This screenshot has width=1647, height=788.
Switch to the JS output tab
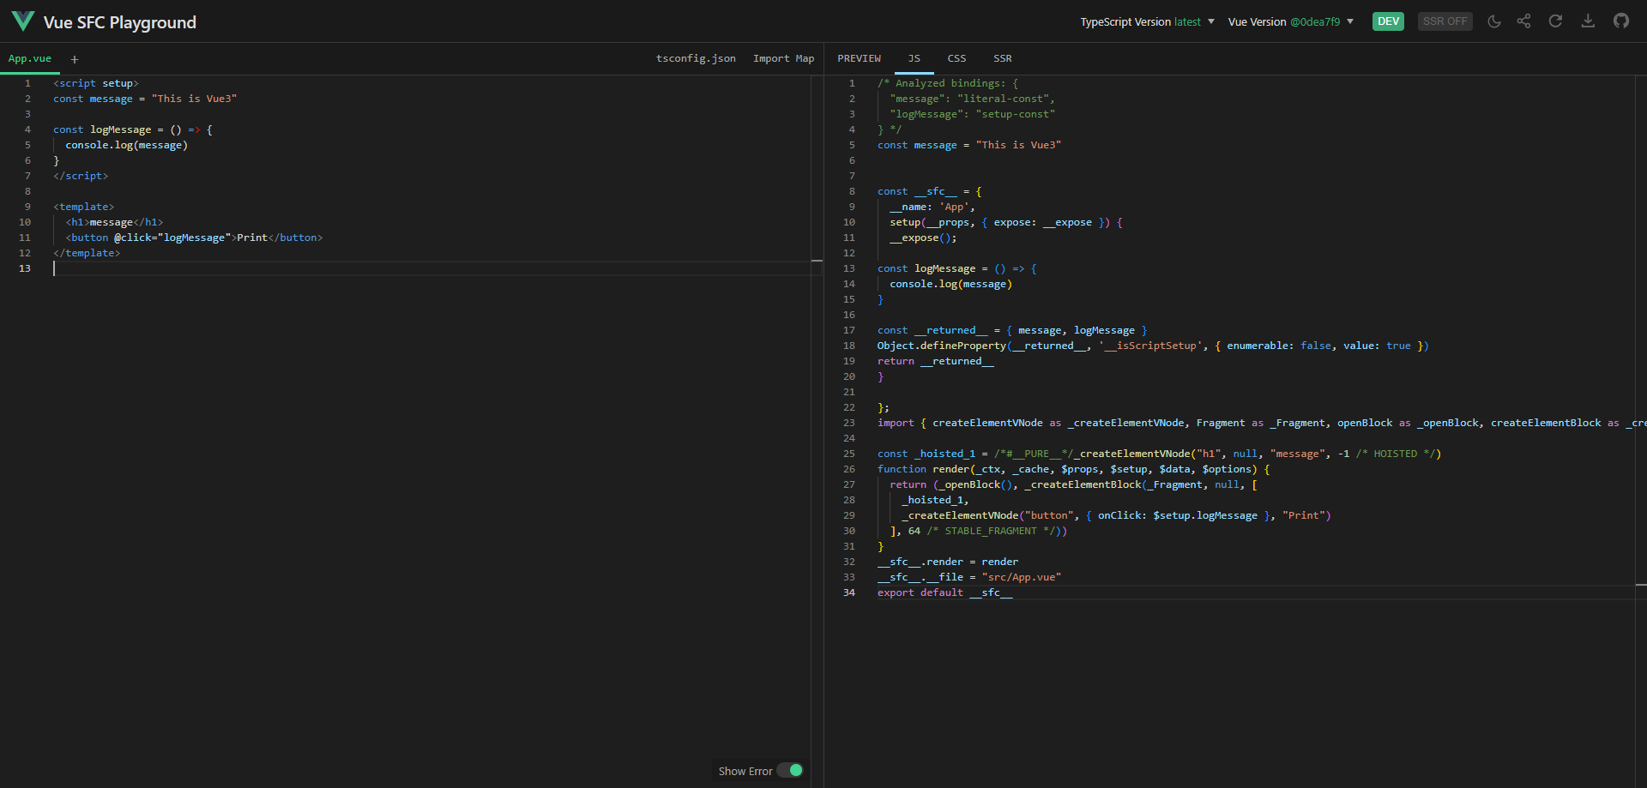coord(914,58)
